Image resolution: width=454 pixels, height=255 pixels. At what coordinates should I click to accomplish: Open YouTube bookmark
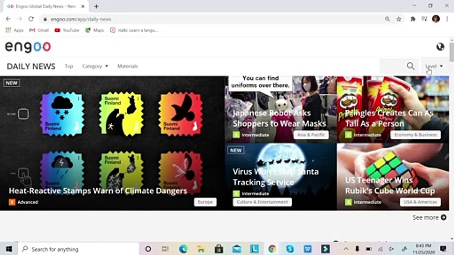point(67,30)
